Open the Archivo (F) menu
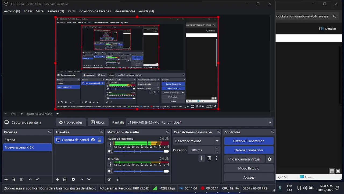The height and width of the screenshot is (194, 344). click(x=12, y=11)
